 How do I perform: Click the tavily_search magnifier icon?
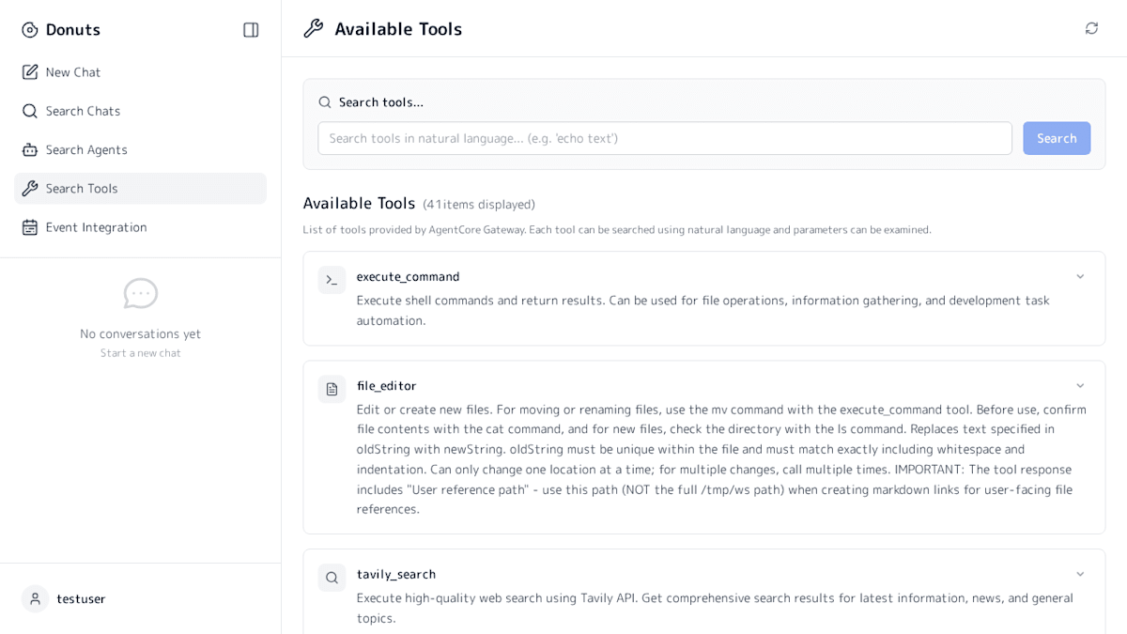pyautogui.click(x=332, y=578)
